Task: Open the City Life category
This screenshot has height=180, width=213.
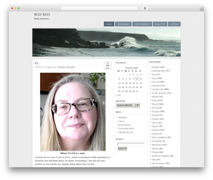Action: point(155,82)
